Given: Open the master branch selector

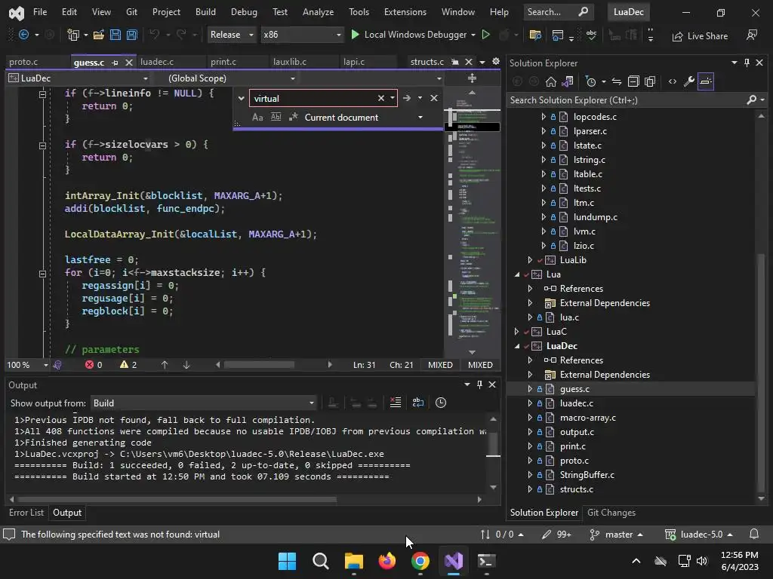Looking at the screenshot, I should point(616,535).
